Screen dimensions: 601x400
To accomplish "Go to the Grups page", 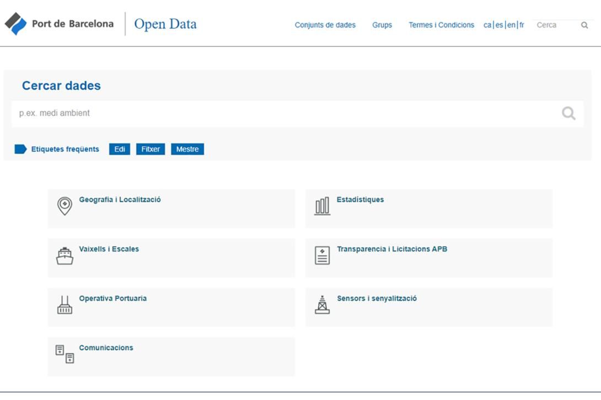I will coord(382,25).
